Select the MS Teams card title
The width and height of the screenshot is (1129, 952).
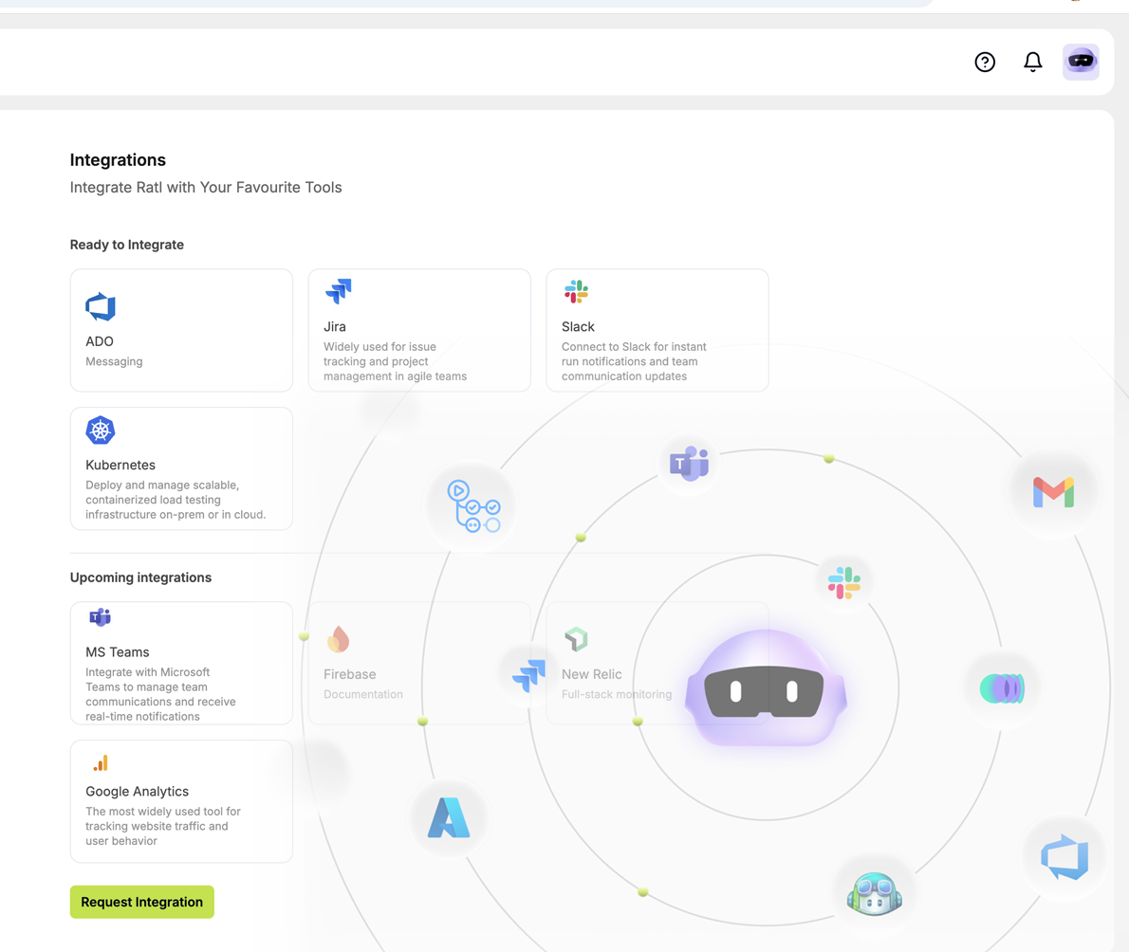click(118, 652)
